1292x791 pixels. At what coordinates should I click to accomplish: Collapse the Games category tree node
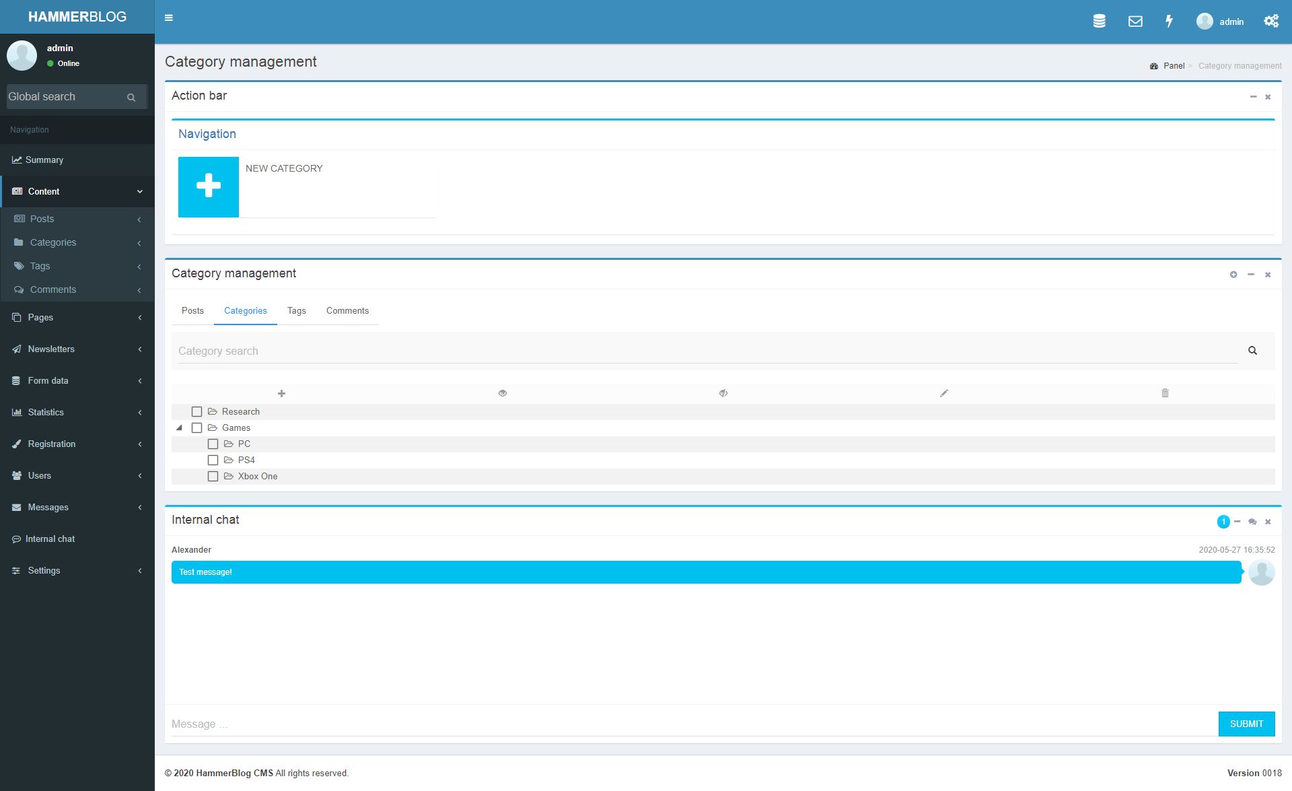pyautogui.click(x=179, y=428)
